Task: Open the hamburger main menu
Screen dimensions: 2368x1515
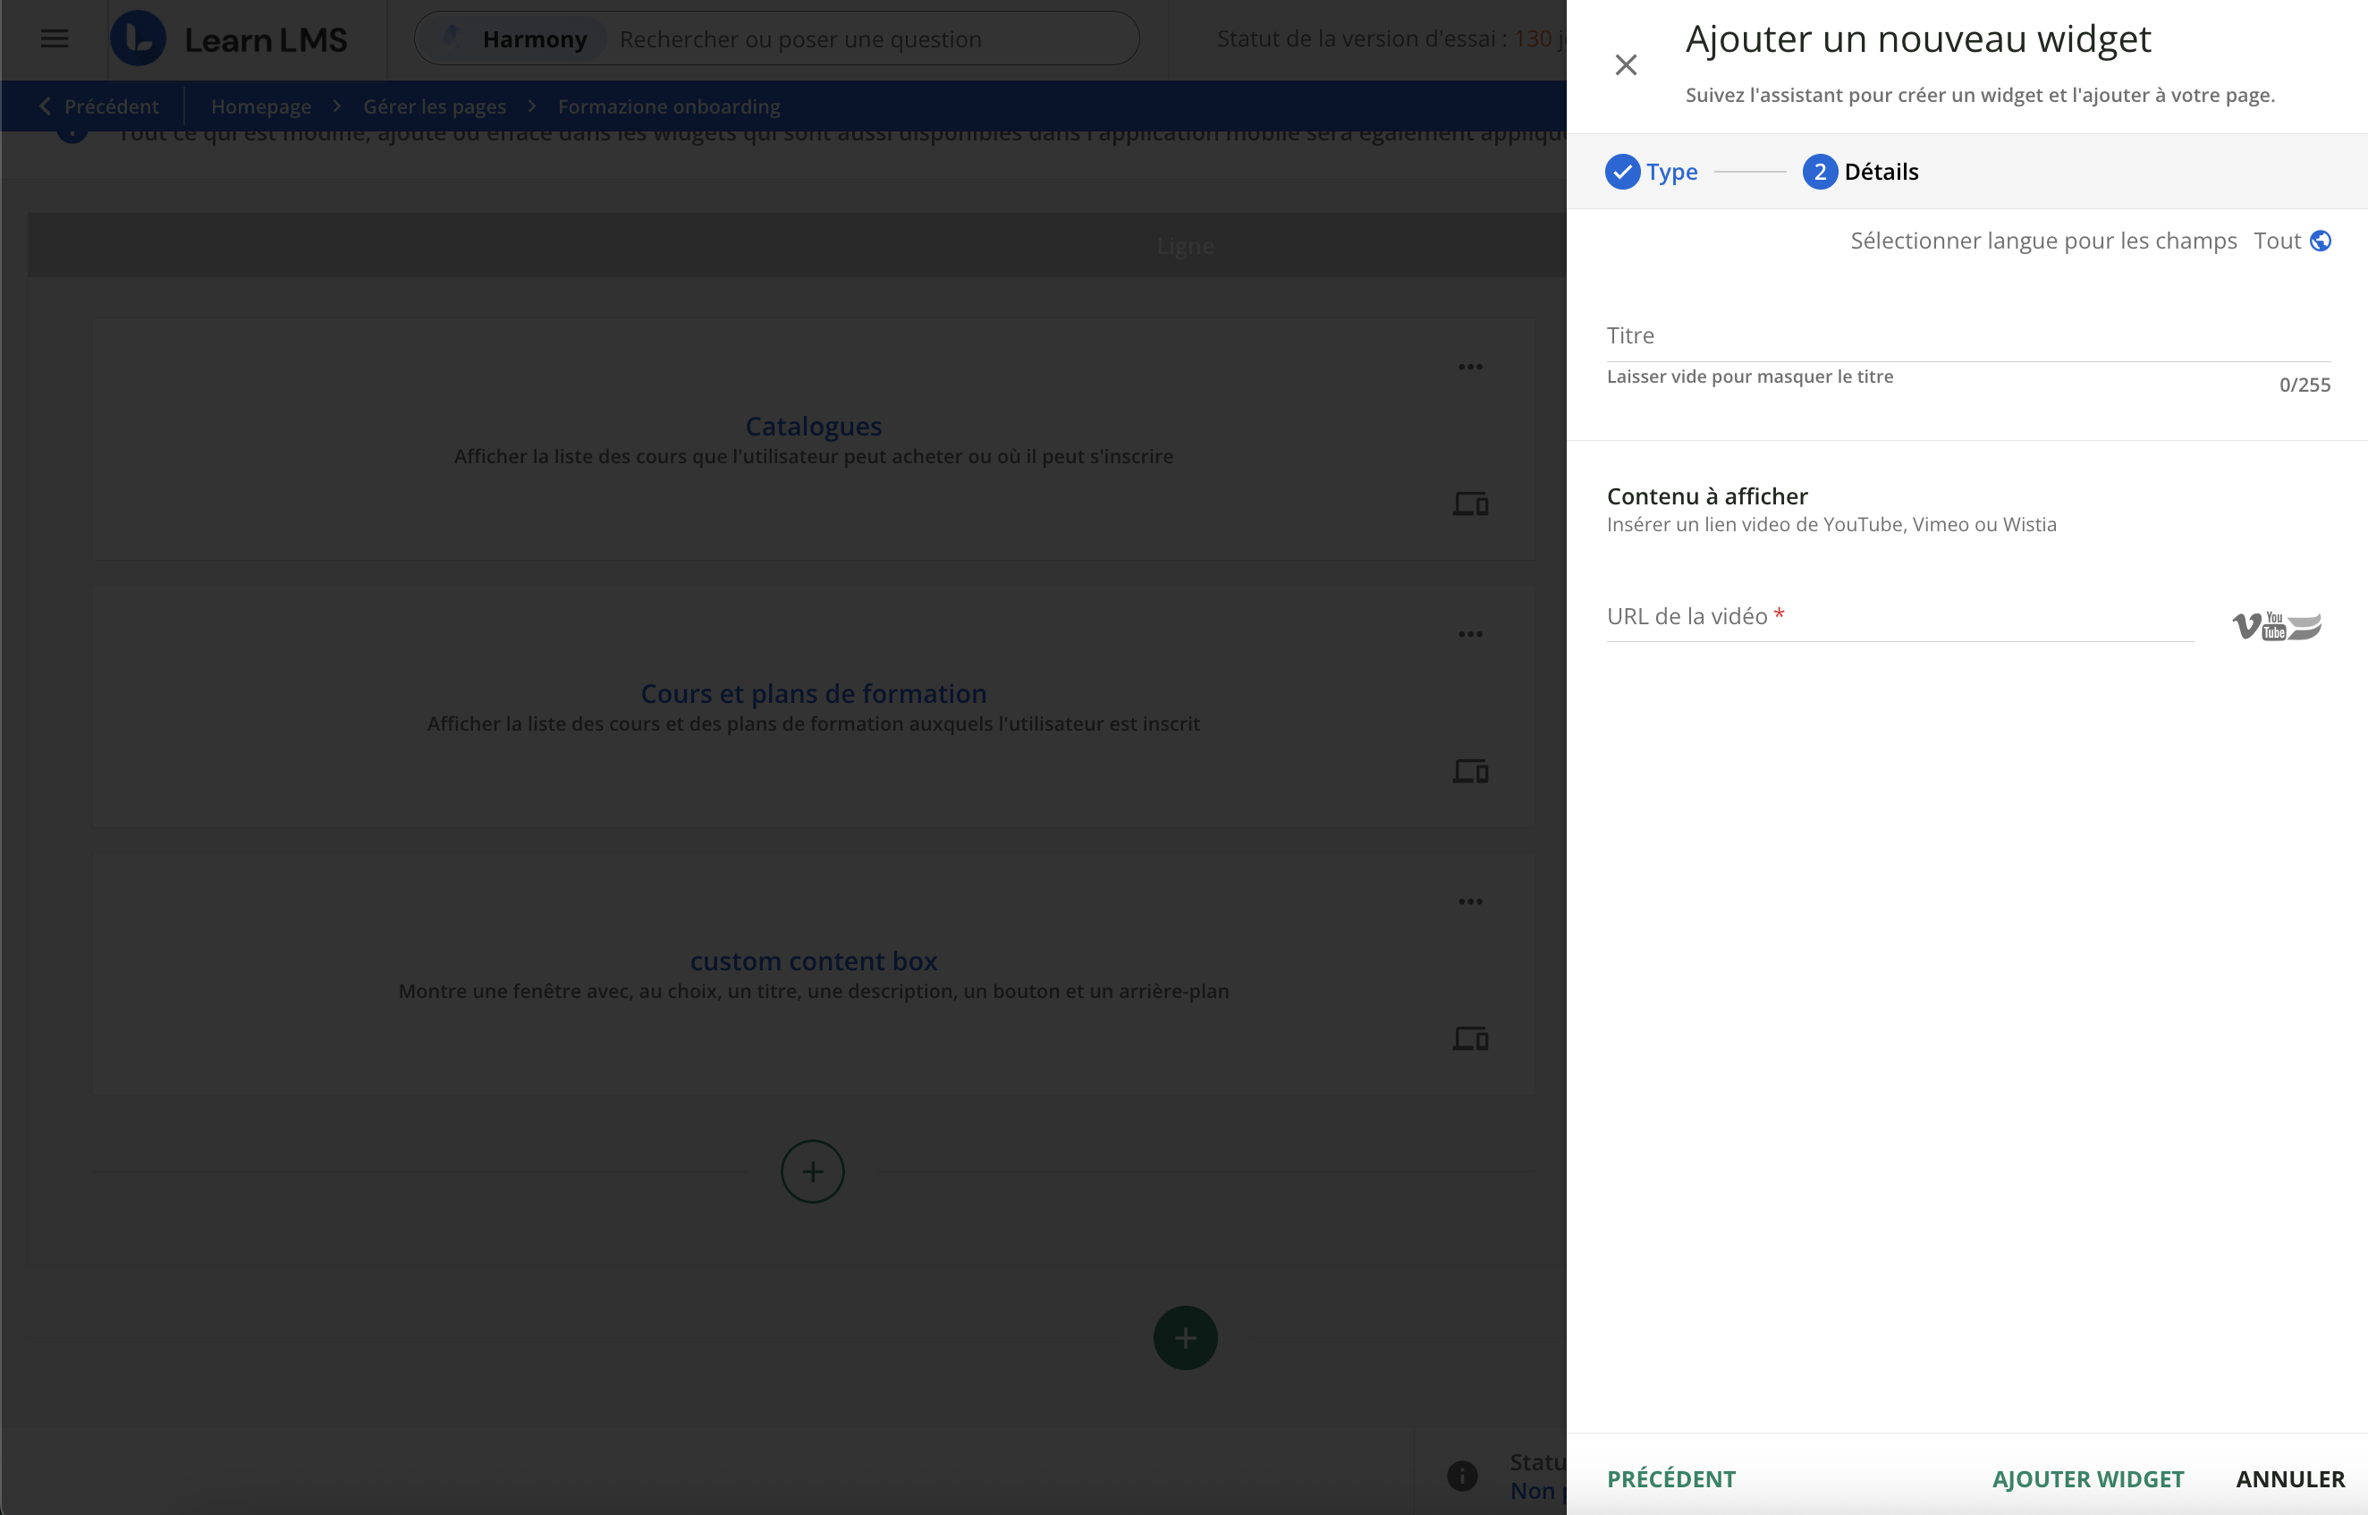Action: click(x=54, y=39)
